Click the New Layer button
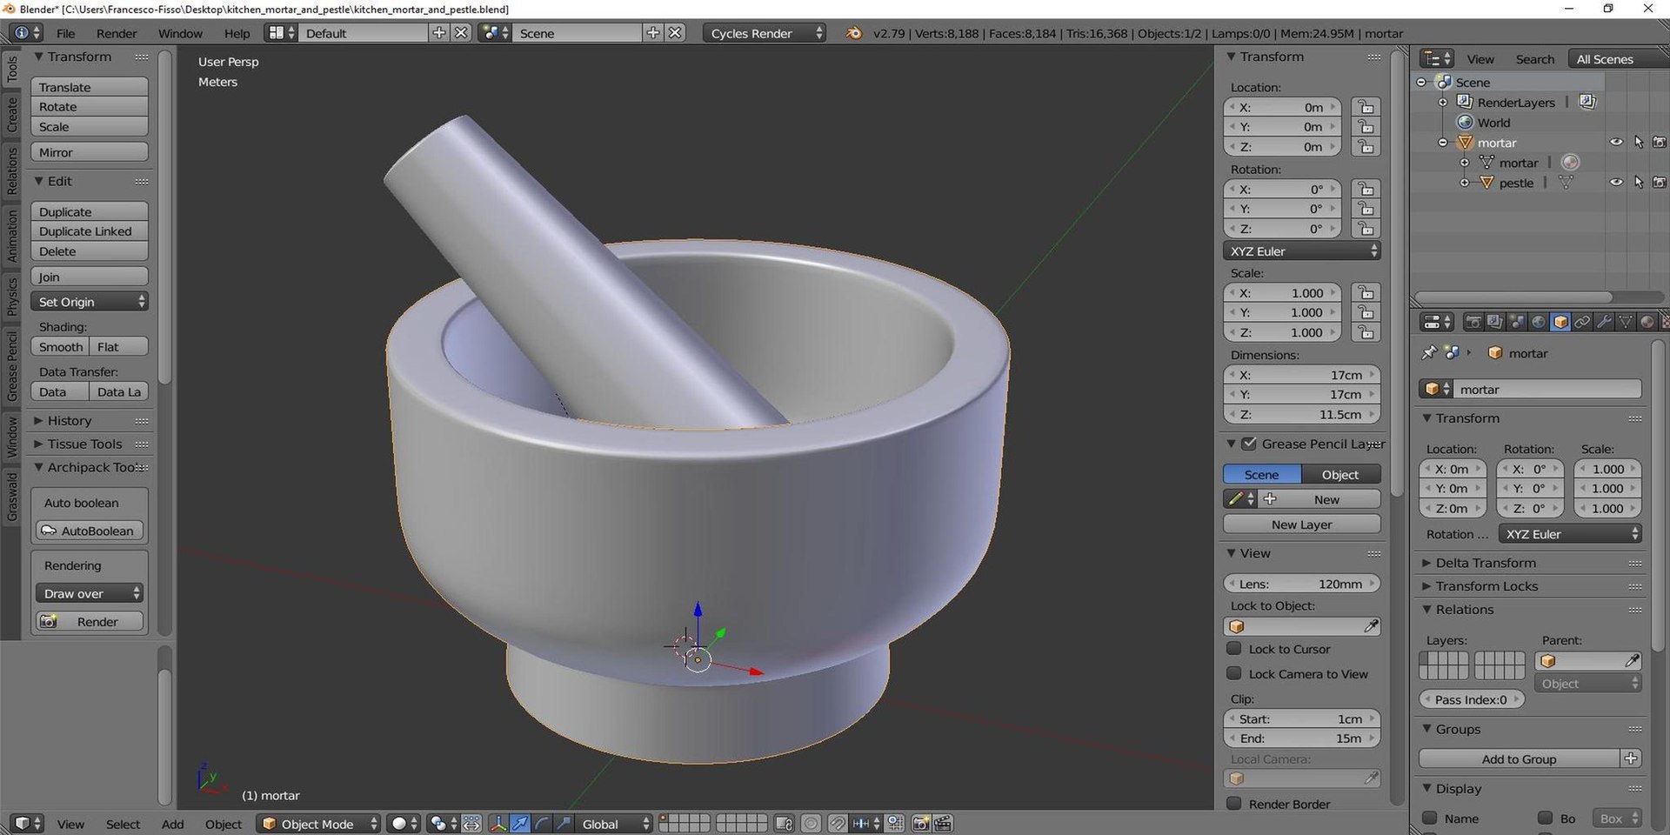The image size is (1670, 835). pos(1301,524)
